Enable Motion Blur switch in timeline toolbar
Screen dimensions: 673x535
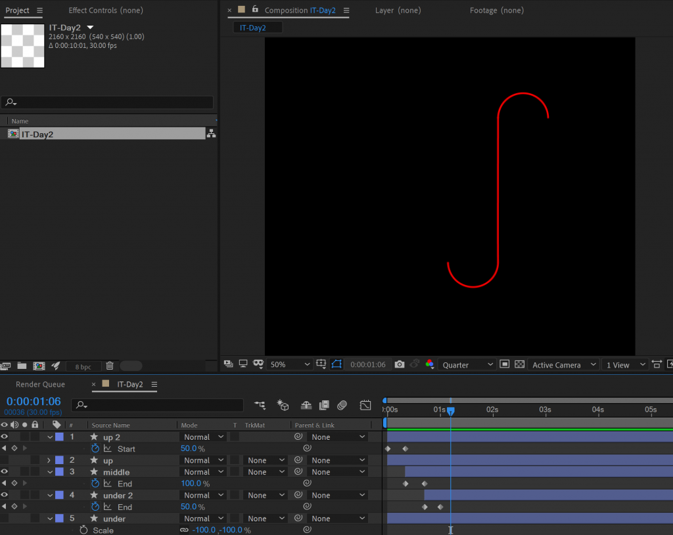(342, 406)
